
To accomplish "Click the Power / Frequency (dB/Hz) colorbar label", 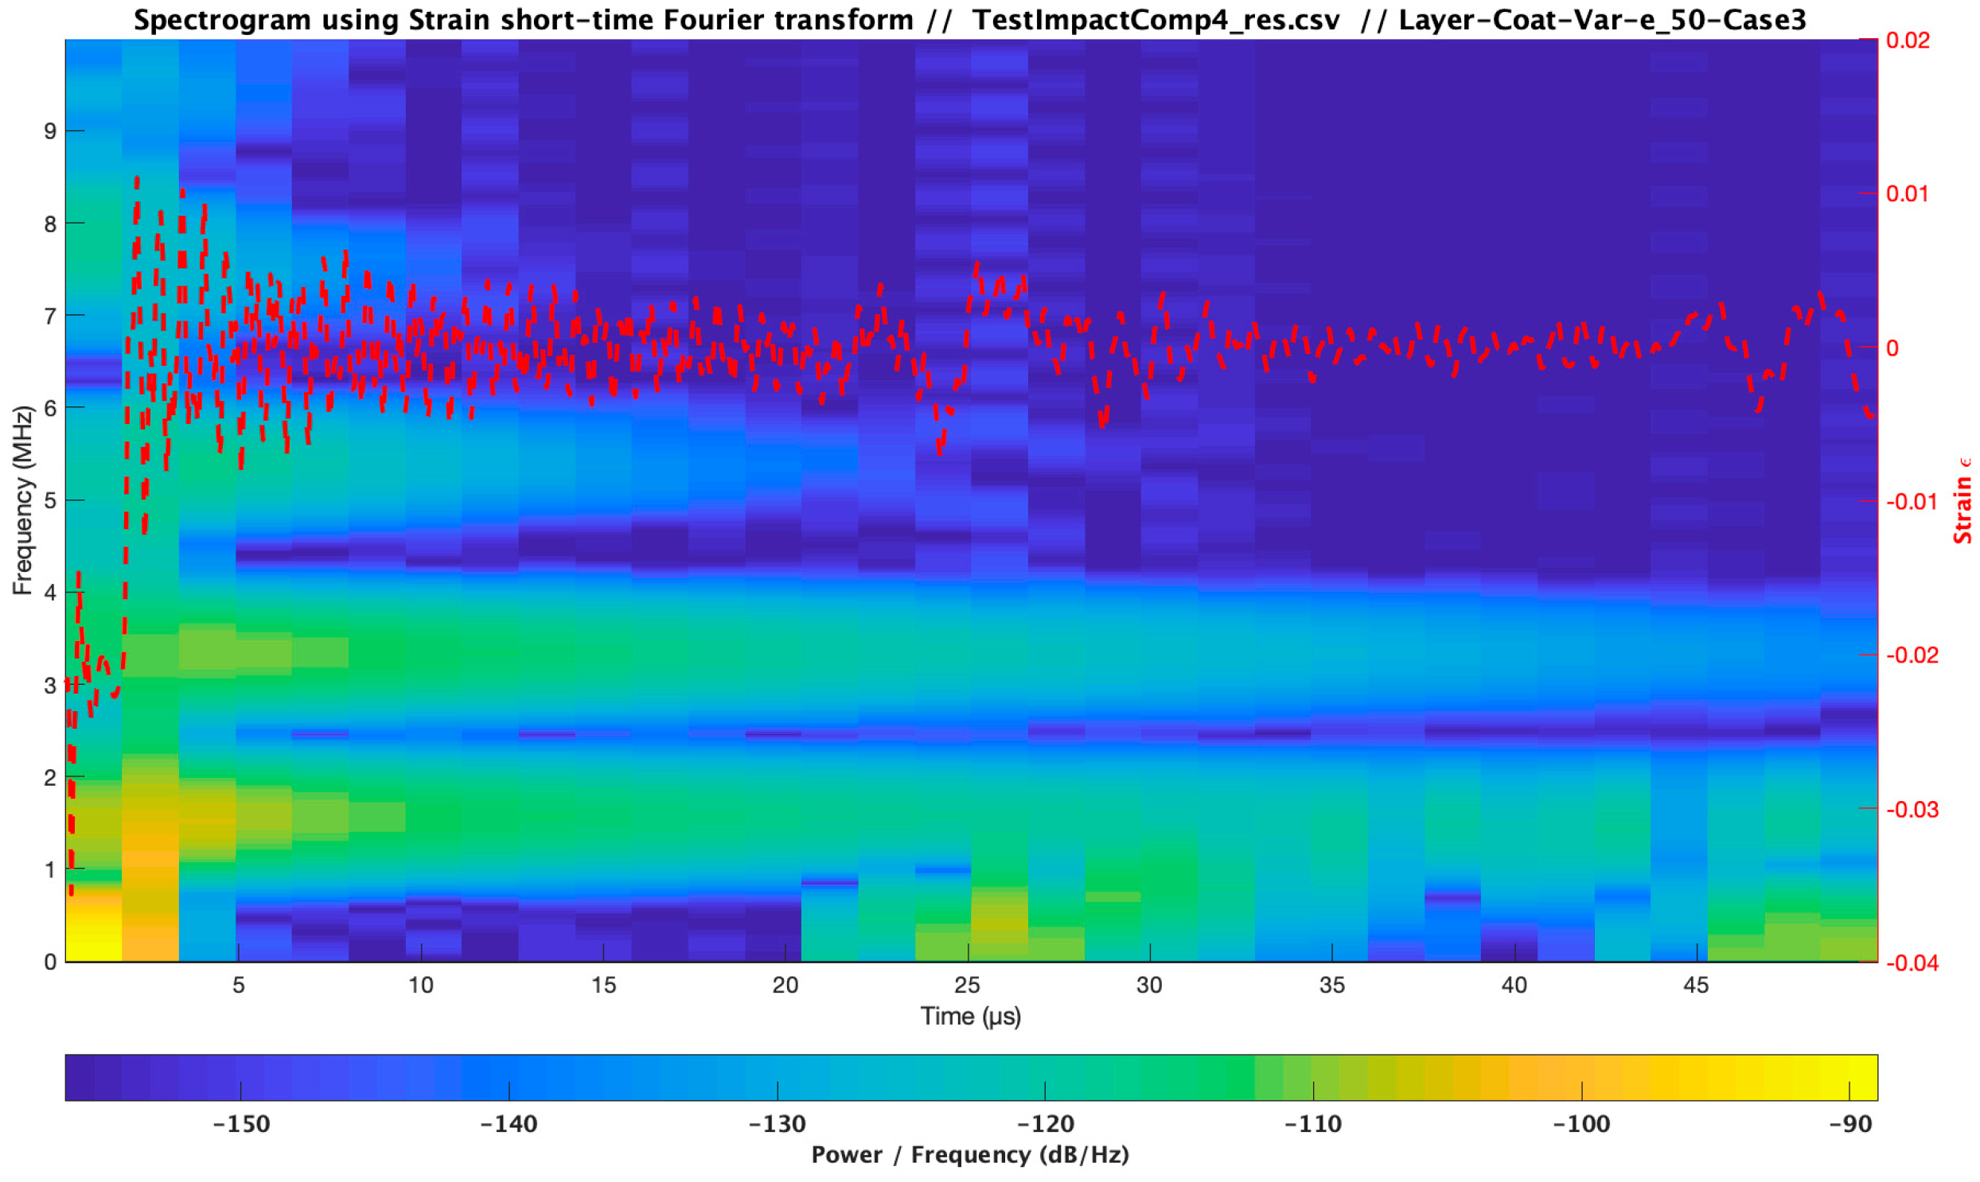I will point(969,1155).
